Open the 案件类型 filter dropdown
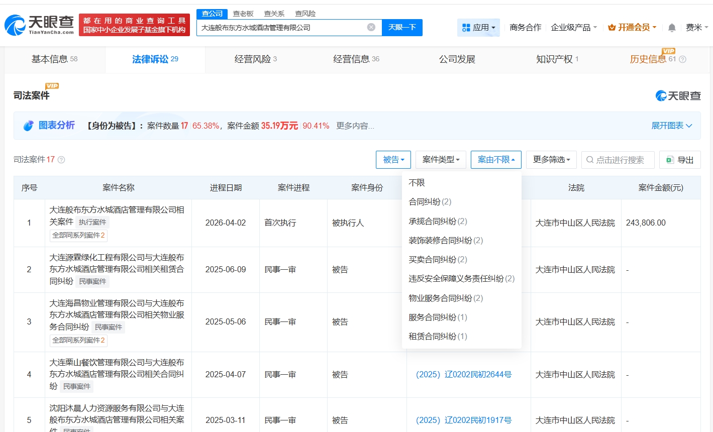Image resolution: width=713 pixels, height=432 pixels. tap(441, 160)
